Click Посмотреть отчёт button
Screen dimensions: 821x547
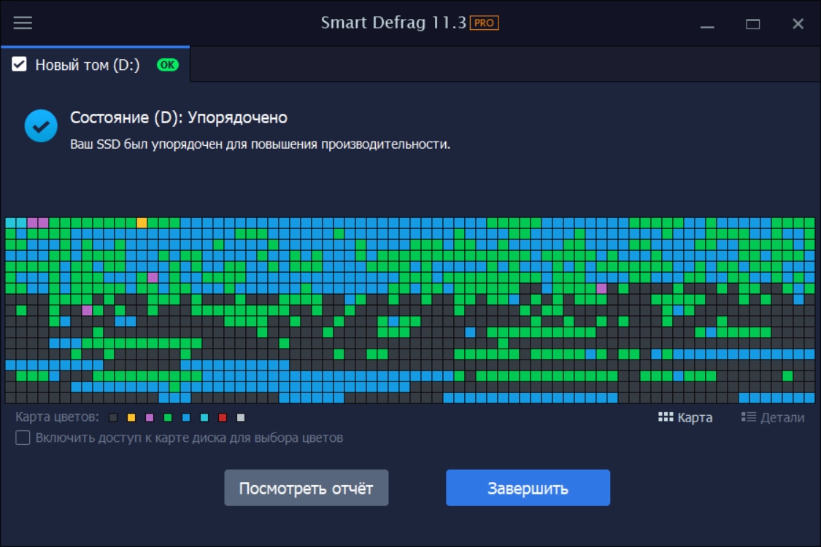pos(307,488)
